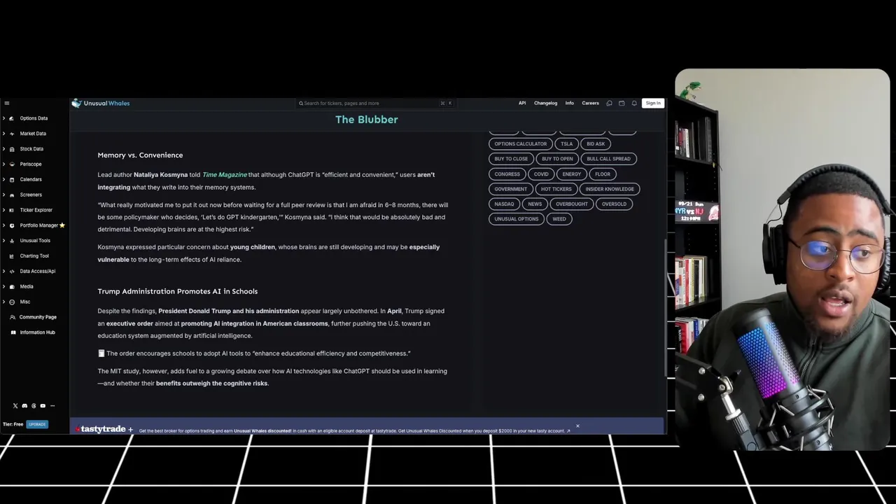This screenshot has width=896, height=504.
Task: Open the Careers page in the header
Action: tap(590, 103)
